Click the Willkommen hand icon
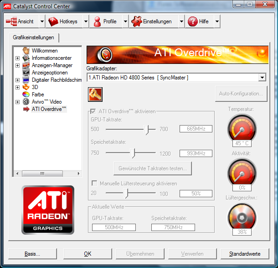Screen dimensions: 278x268 26,51
